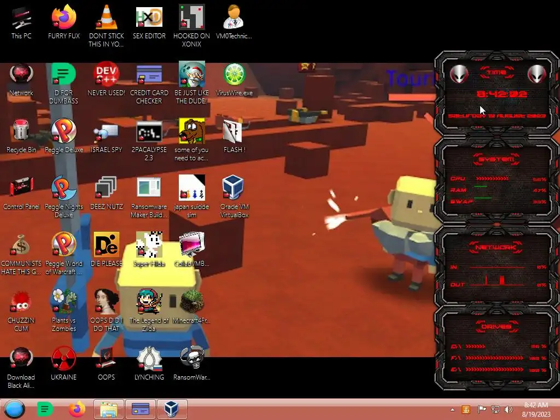Click the NETWORK gadget OUT graph
The width and height of the screenshot is (560, 420).
coord(497,281)
